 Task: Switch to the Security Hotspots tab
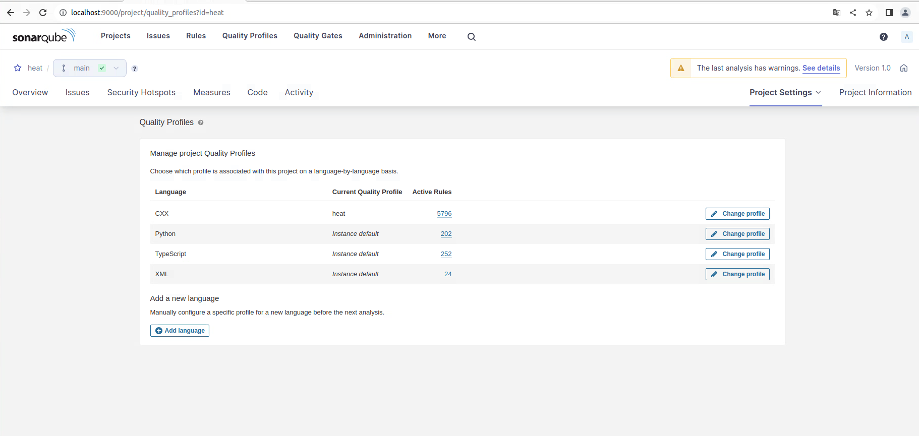(141, 92)
